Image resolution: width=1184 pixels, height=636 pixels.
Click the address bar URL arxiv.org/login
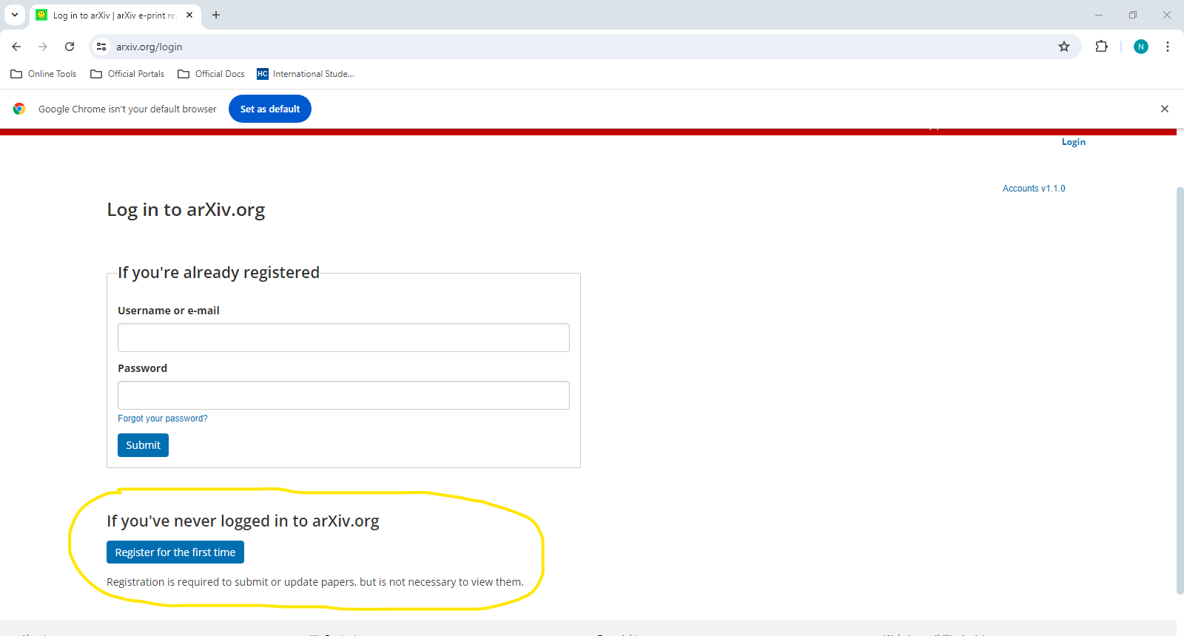tap(149, 47)
